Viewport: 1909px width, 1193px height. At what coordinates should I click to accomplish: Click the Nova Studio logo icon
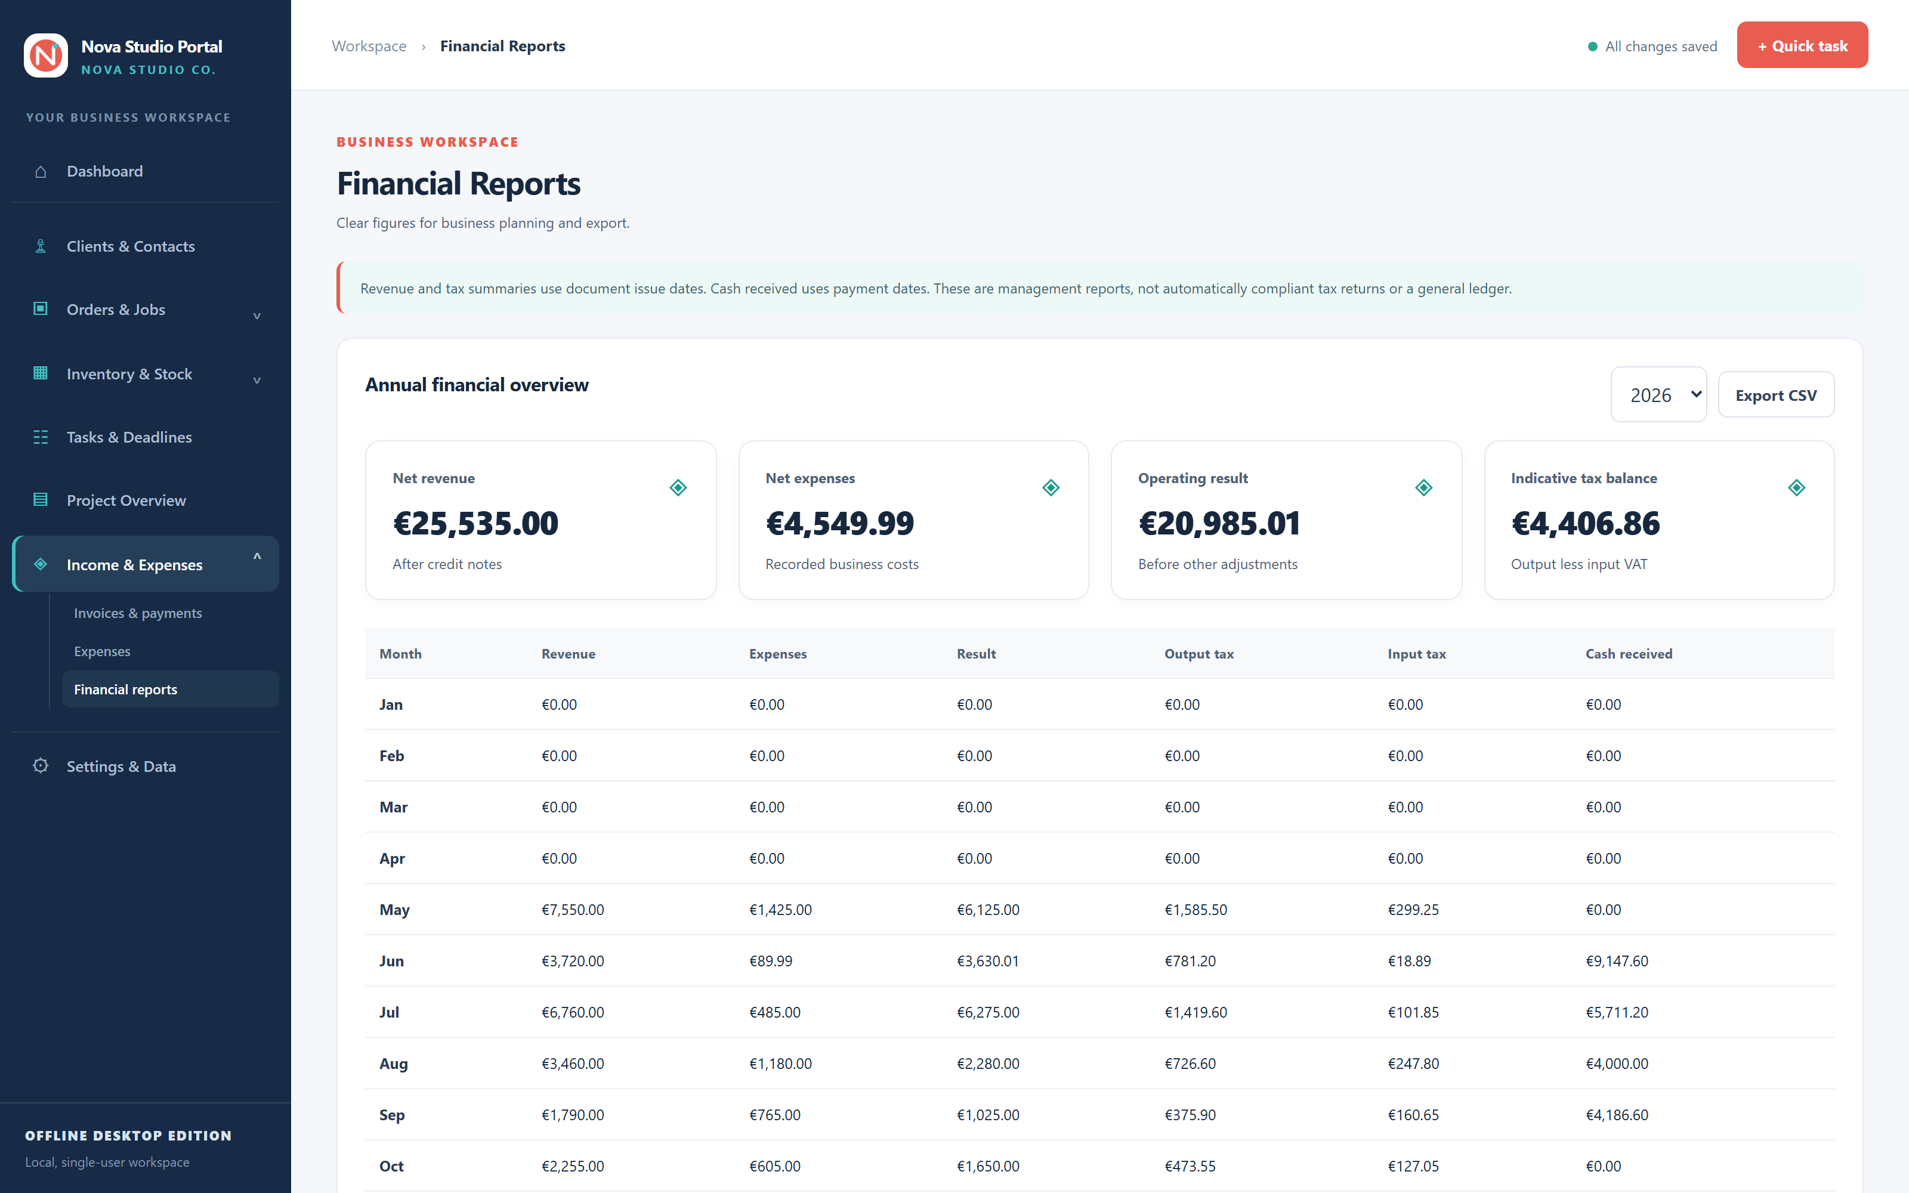coord(46,55)
